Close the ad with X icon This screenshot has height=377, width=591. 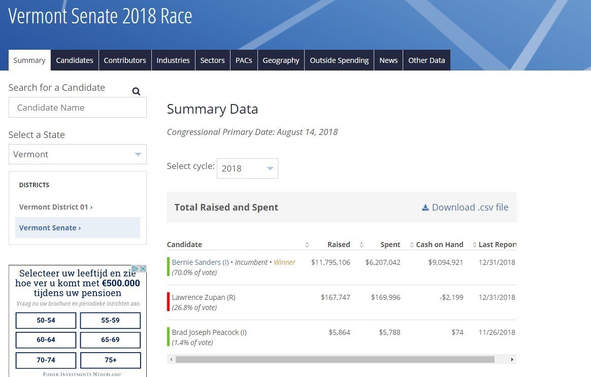pos(143,269)
